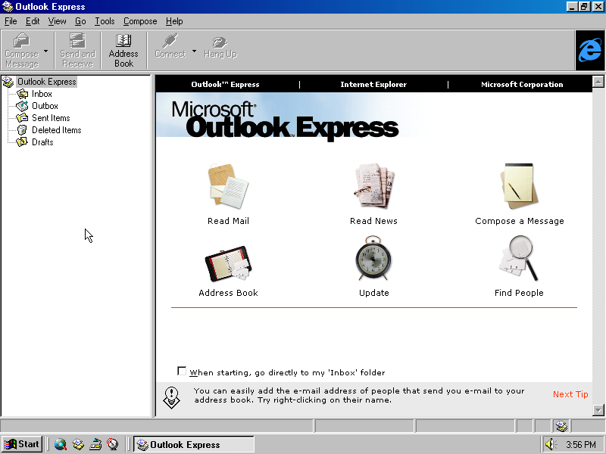Image resolution: width=606 pixels, height=454 pixels.
Task: Click the Update text link
Action: [x=373, y=293]
